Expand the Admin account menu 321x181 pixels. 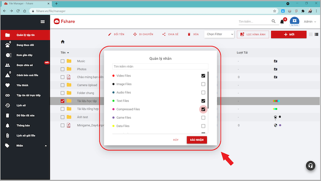pyautogui.click(x=310, y=22)
